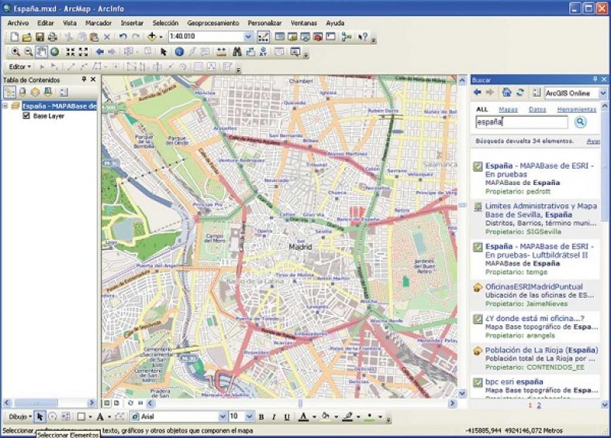Switch to the Mapas search tab
The height and width of the screenshot is (438, 611).
coord(508,110)
